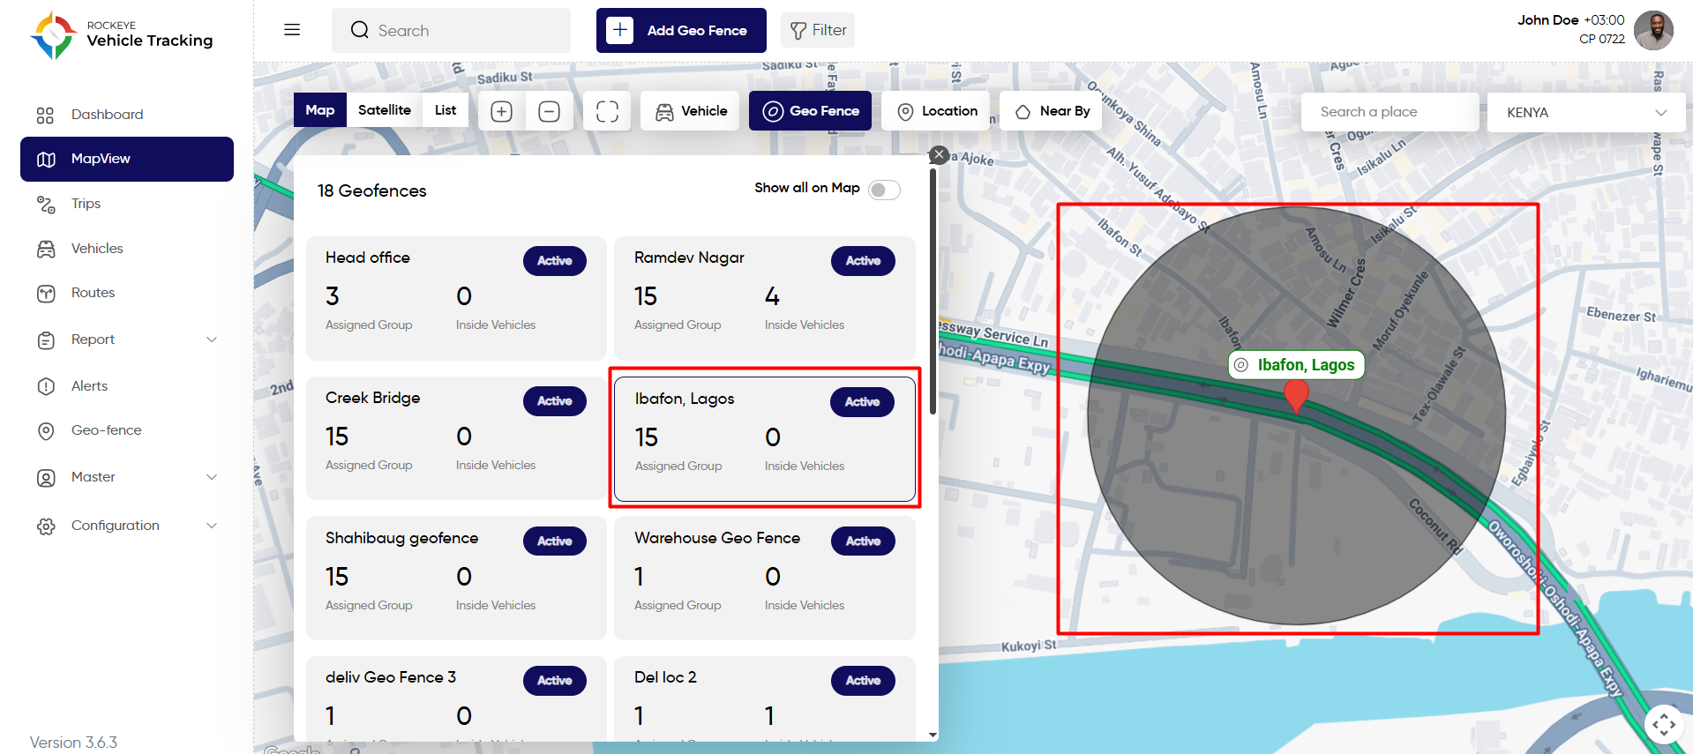Open the Filter button
The height and width of the screenshot is (754, 1693).
[x=818, y=30]
